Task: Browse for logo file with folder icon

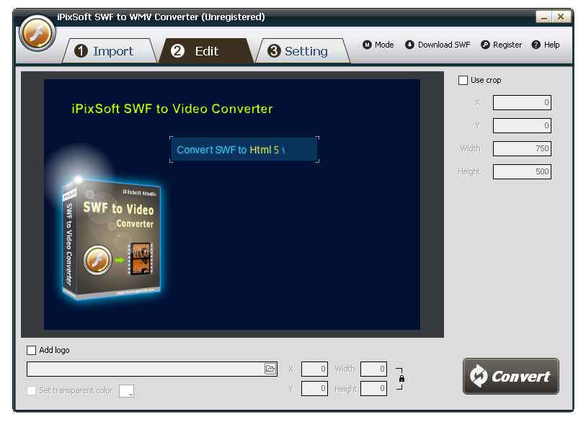Action: tap(270, 369)
